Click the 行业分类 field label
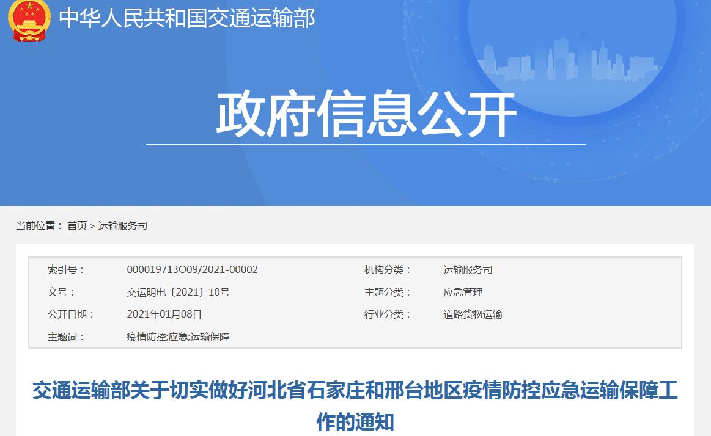Image resolution: width=711 pixels, height=436 pixels. pyautogui.click(x=388, y=314)
